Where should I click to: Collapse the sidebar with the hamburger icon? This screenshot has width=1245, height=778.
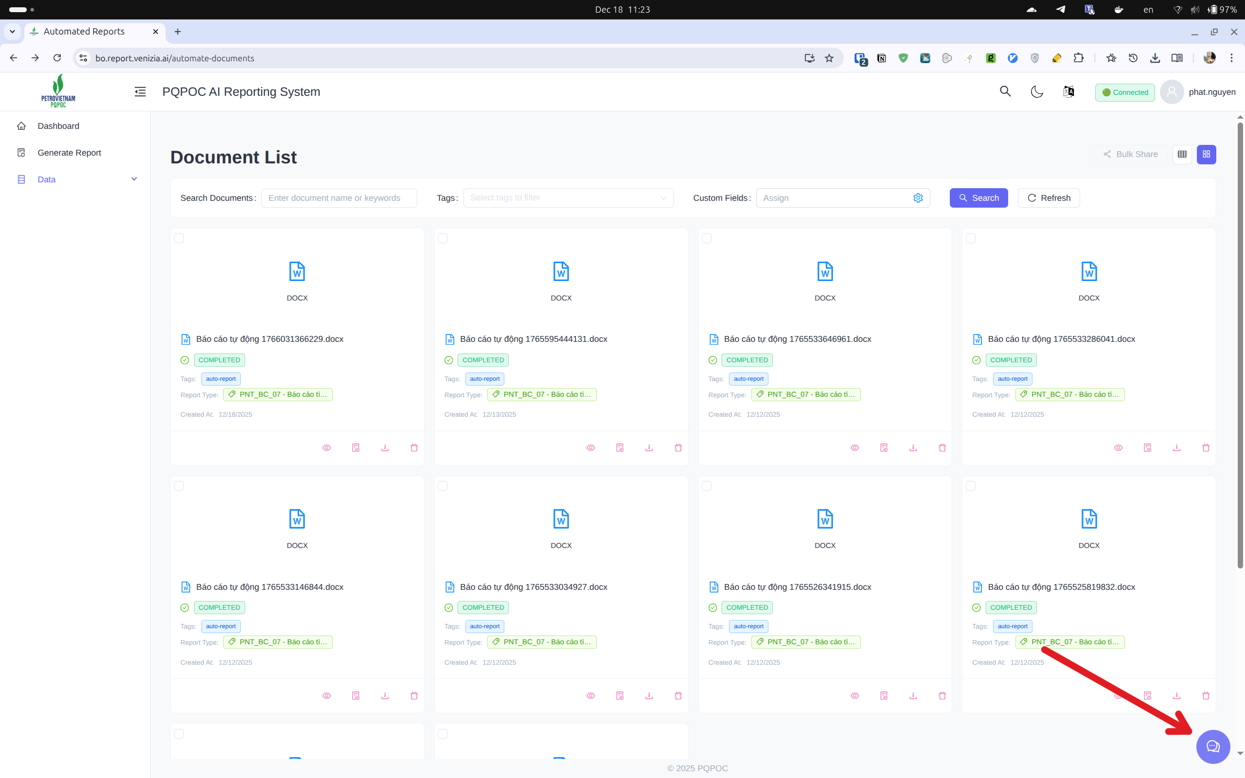point(140,91)
